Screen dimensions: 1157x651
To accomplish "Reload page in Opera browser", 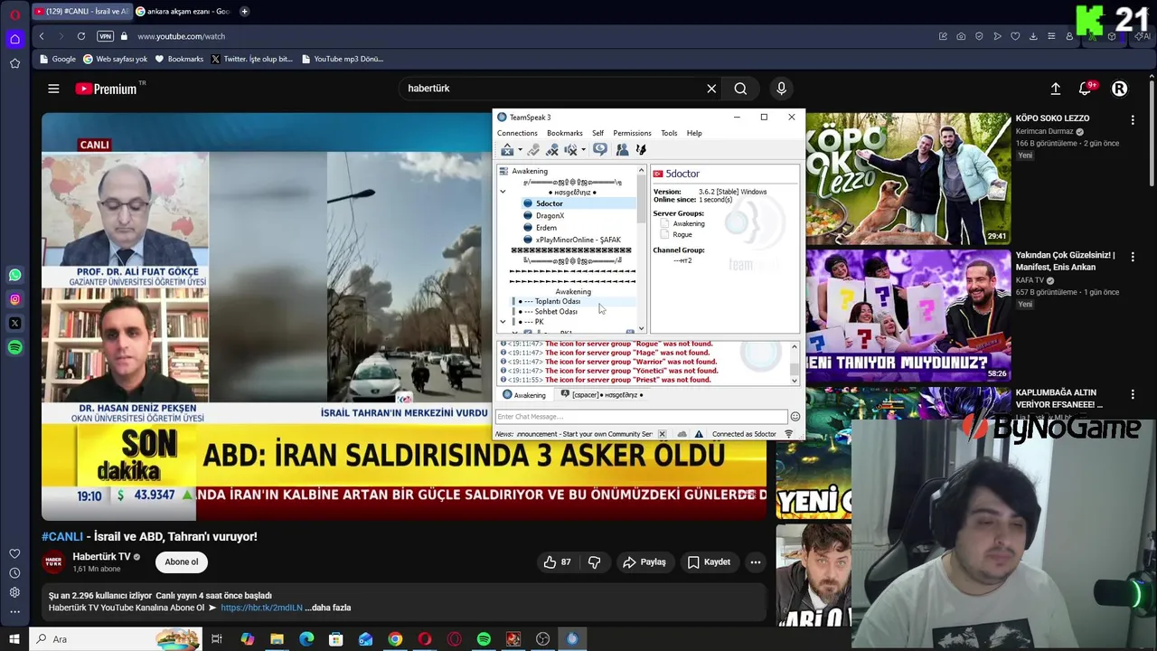I will click(81, 36).
